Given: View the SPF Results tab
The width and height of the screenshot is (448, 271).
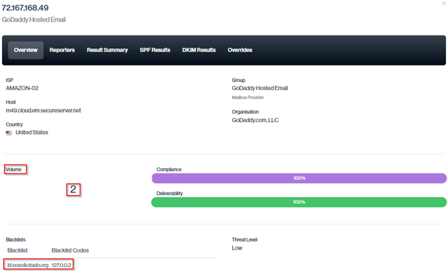Looking at the screenshot, I should coord(154,50).
